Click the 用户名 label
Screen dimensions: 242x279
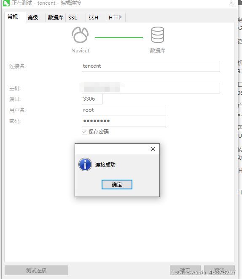pos(17,110)
